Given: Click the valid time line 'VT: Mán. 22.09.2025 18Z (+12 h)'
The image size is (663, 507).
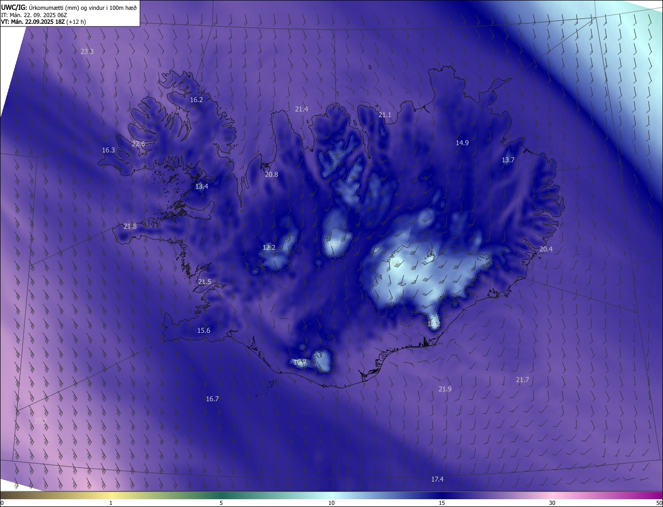Looking at the screenshot, I should [x=44, y=22].
